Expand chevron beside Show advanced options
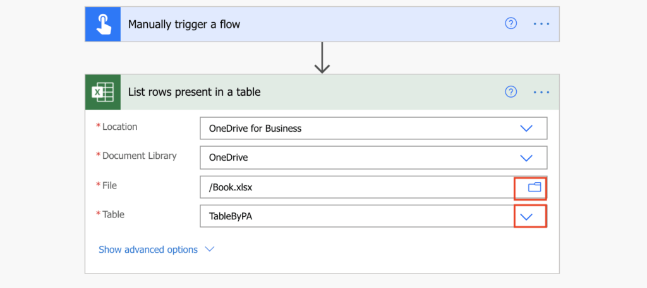647x288 pixels. [210, 250]
